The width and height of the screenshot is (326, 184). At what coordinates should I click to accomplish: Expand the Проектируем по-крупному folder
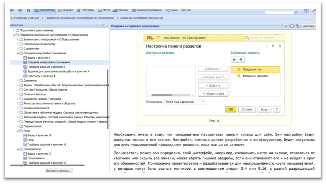pyautogui.click(x=18, y=44)
